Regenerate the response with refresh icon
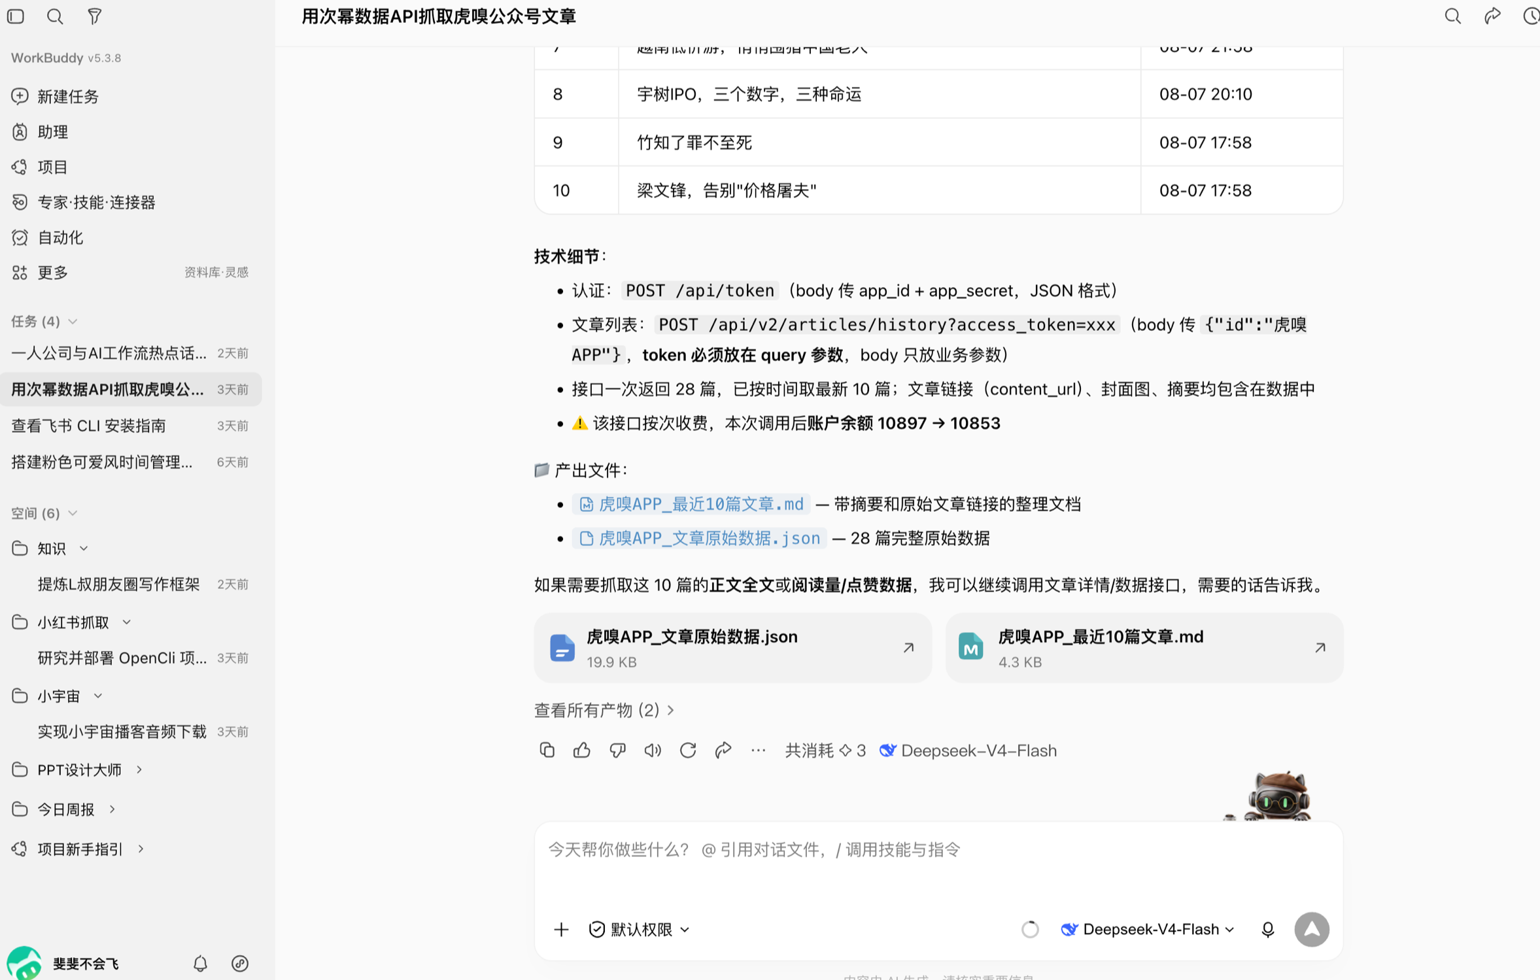Viewport: 1540px width, 980px height. click(x=688, y=751)
